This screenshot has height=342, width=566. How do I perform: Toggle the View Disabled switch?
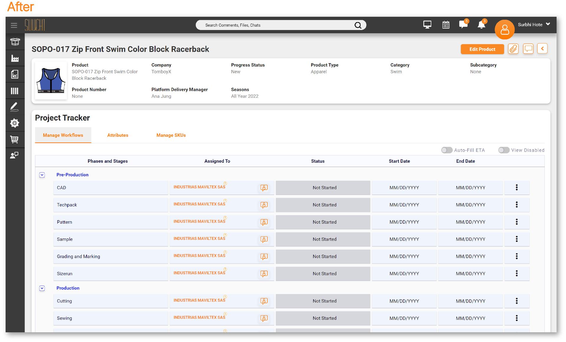504,150
